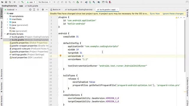
Task: Click the Sync Project with Gradle Files icon
Action: click(x=86, y=2)
